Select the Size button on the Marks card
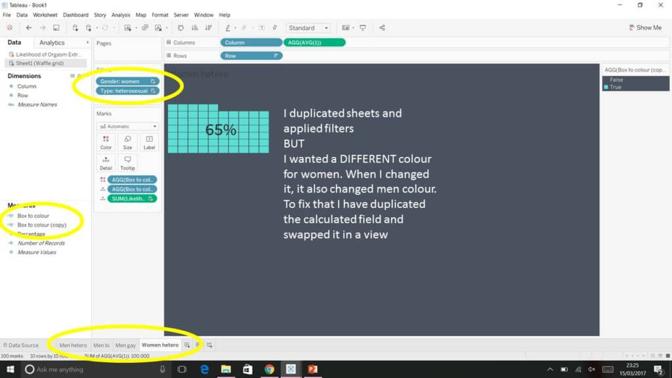 tap(127, 141)
